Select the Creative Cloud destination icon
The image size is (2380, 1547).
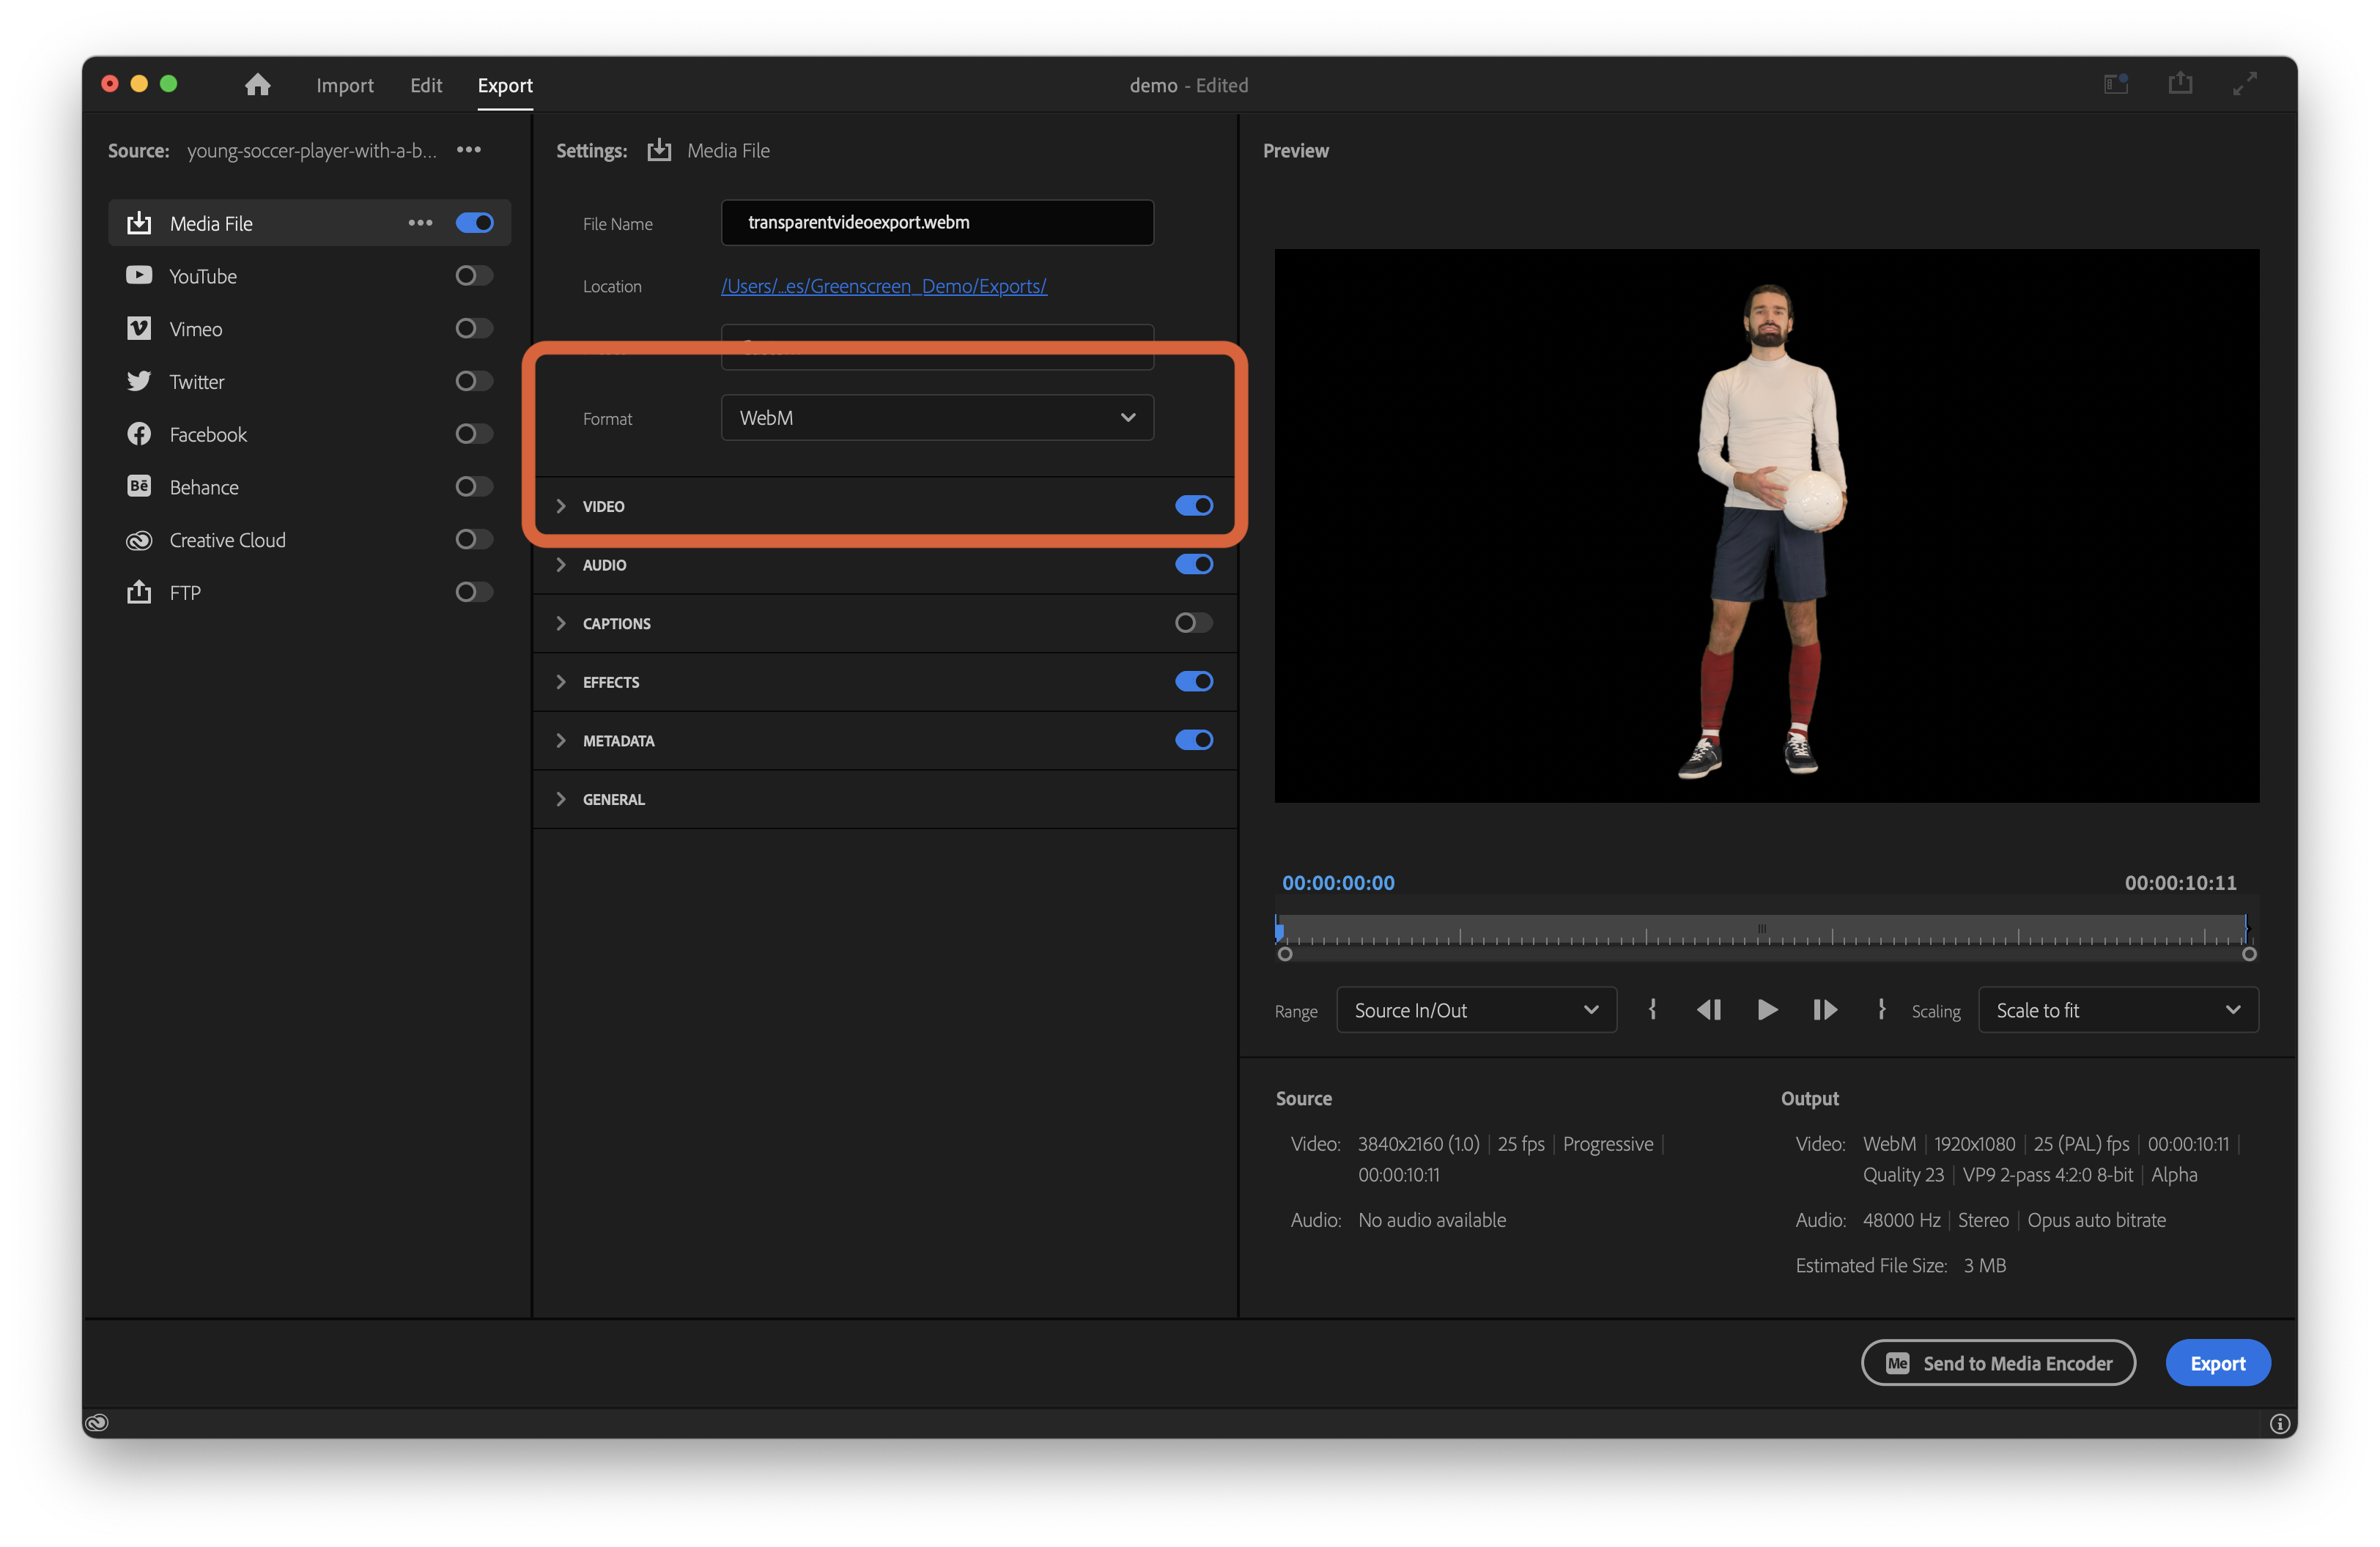[x=139, y=540]
